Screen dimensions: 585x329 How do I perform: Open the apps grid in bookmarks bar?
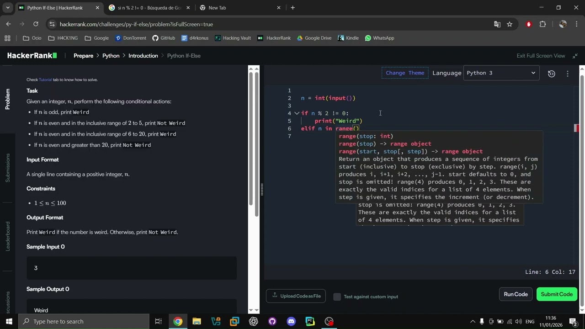pyautogui.click(x=7, y=38)
